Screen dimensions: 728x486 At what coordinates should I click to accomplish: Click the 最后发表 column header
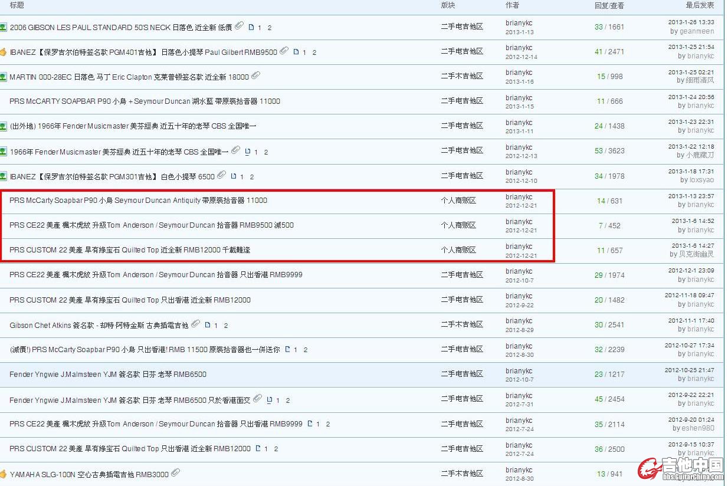pos(700,5)
